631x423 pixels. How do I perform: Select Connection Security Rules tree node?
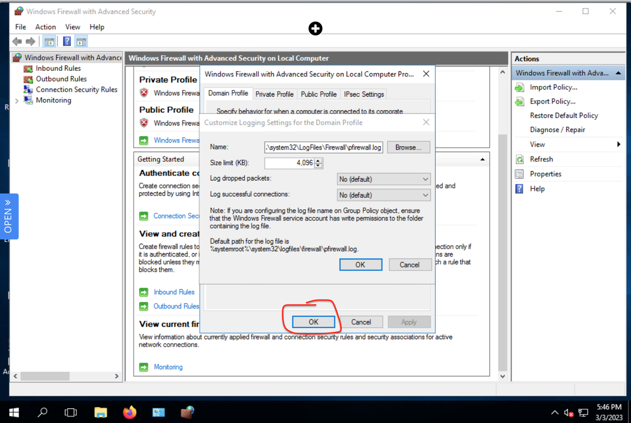[77, 89]
